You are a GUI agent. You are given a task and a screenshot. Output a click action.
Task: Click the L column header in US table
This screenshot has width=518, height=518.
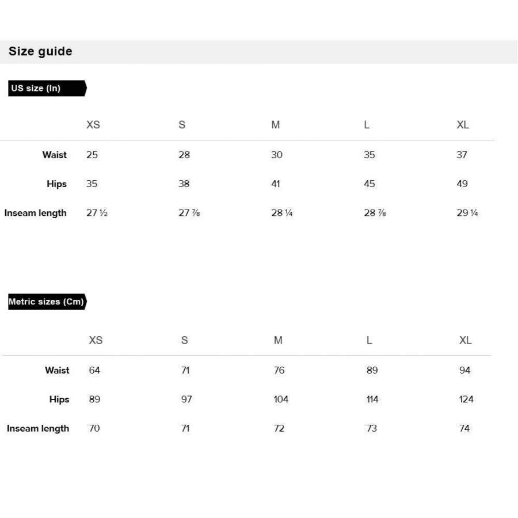(367, 124)
